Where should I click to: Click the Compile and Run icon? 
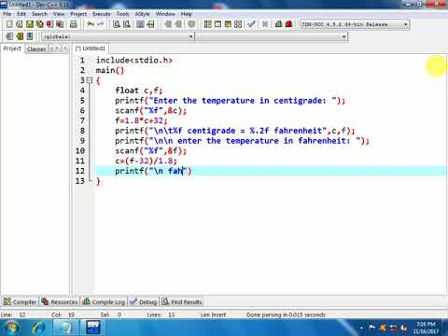point(228,24)
